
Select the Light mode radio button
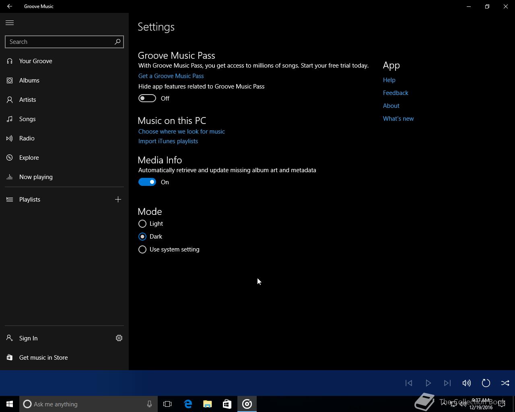(142, 224)
